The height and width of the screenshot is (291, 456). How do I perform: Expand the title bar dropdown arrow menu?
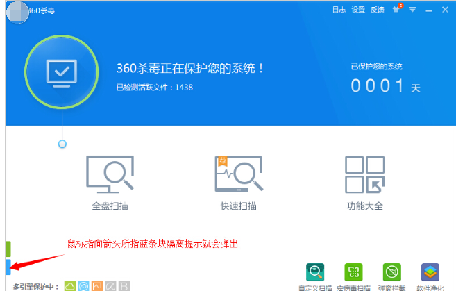(x=412, y=10)
